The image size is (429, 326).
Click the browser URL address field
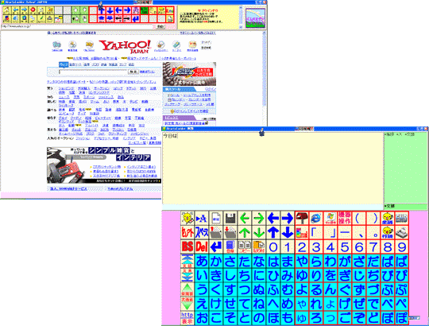78,26
